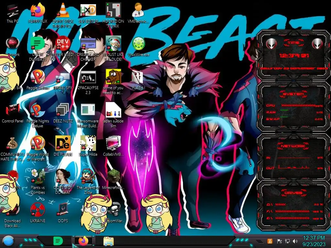Open the Action Center flag tray icon
Screen dimensions: 331x248
point(280,241)
